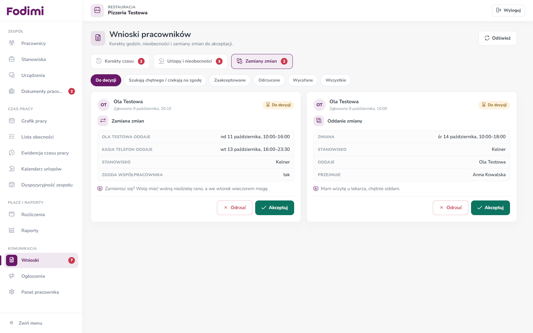Filter by Wycofane requests
The image size is (533, 333).
coord(303,80)
